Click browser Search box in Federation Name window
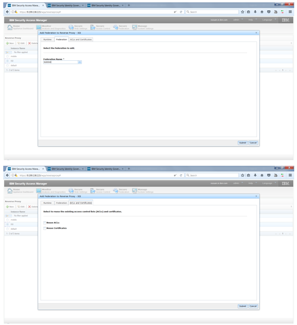The height and width of the screenshot is (325, 297). click(212, 12)
